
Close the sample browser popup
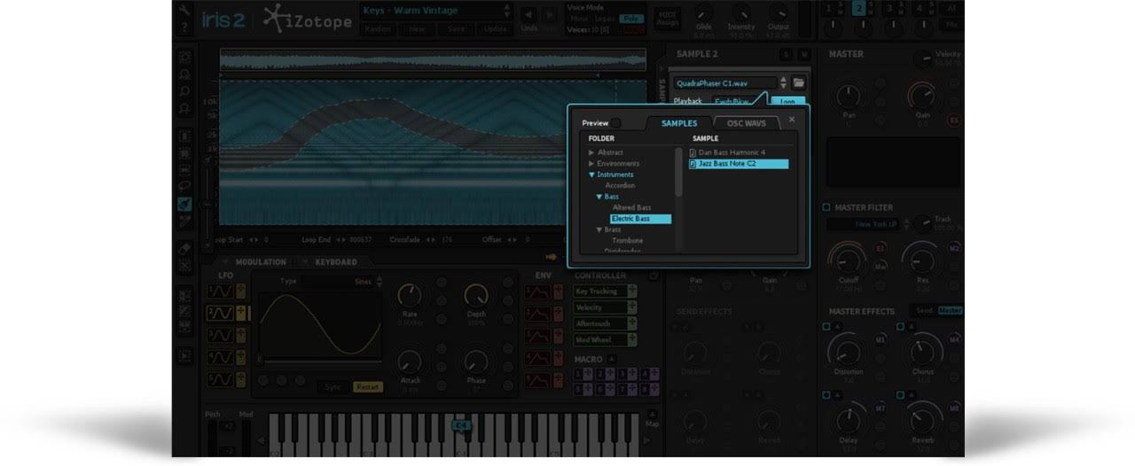pyautogui.click(x=792, y=119)
